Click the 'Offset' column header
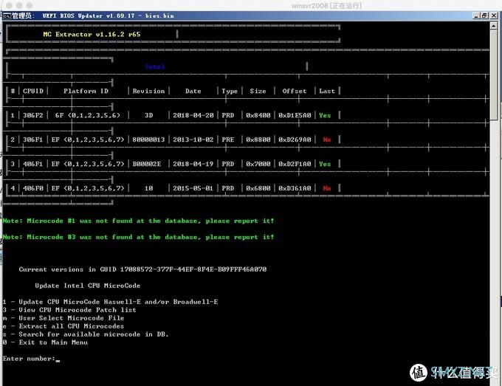Screen dimensions: 502x386 coord(295,91)
